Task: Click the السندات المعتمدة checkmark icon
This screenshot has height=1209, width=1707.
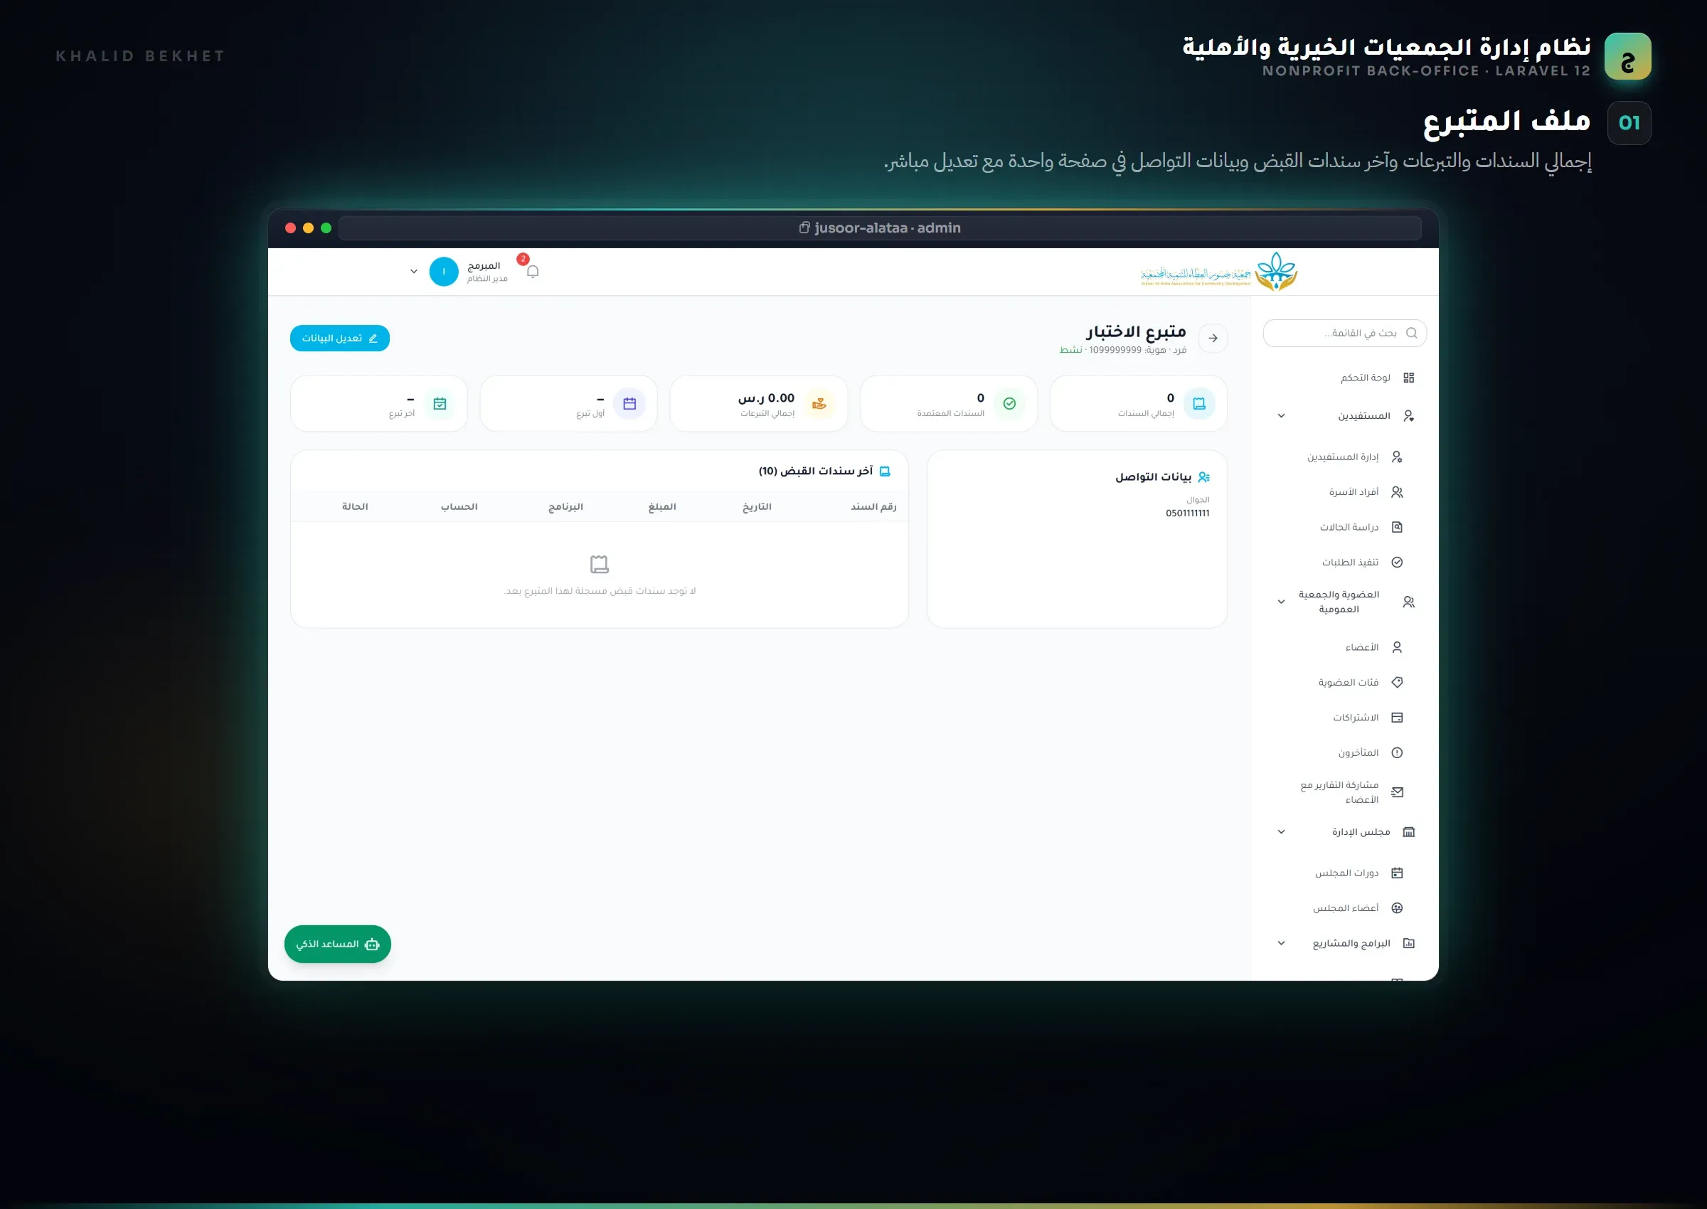Action: click(x=1009, y=403)
